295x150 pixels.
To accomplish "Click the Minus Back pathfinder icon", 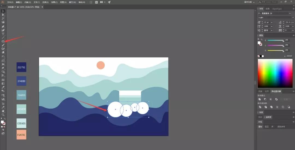I will (289, 107).
